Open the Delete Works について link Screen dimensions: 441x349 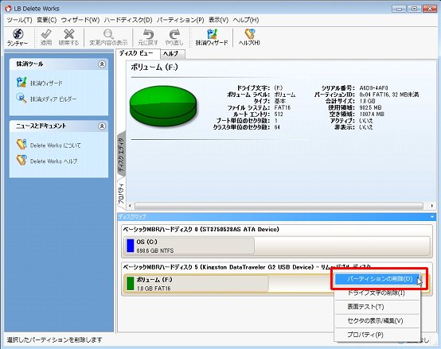[x=56, y=145]
